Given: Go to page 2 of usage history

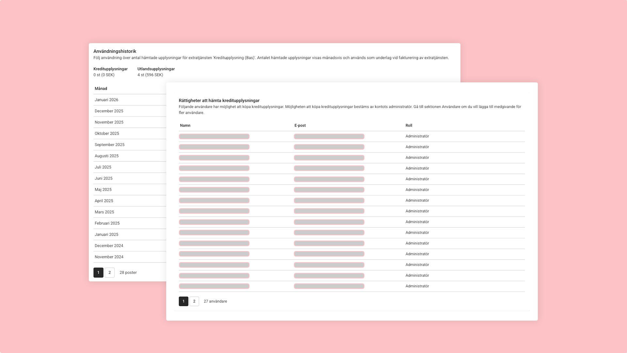Looking at the screenshot, I should point(110,273).
